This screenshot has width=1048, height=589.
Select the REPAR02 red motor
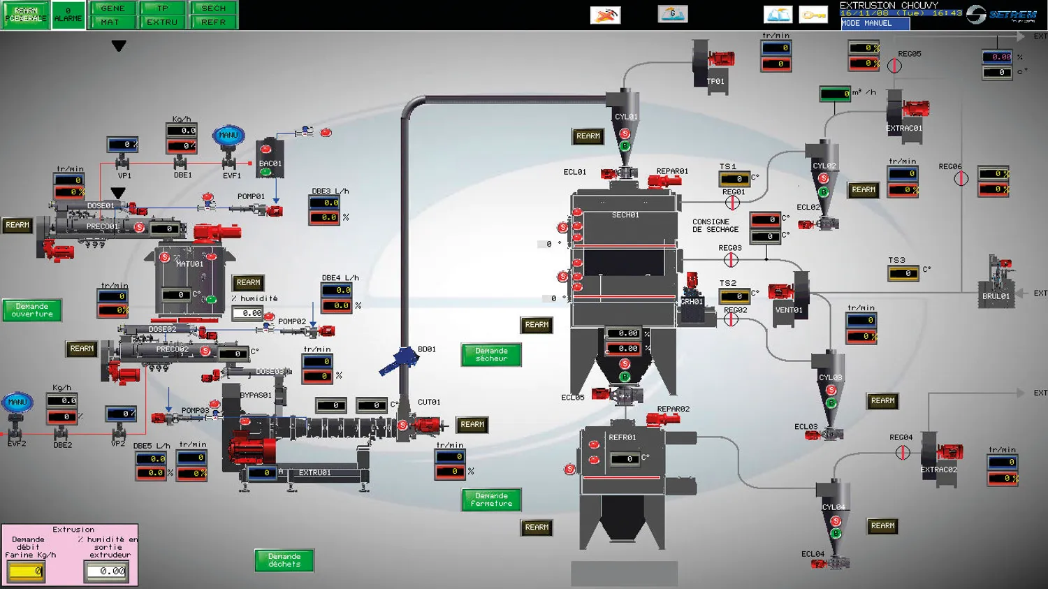point(663,419)
